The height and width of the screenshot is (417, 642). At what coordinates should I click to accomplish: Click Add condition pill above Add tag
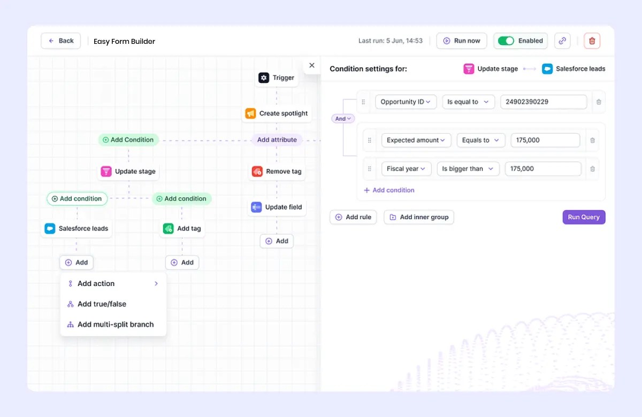pyautogui.click(x=182, y=198)
